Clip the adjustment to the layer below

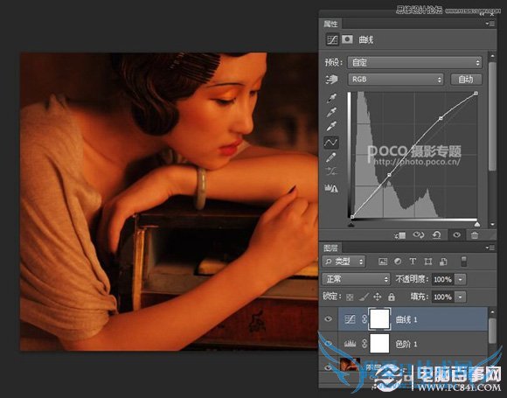400,235
